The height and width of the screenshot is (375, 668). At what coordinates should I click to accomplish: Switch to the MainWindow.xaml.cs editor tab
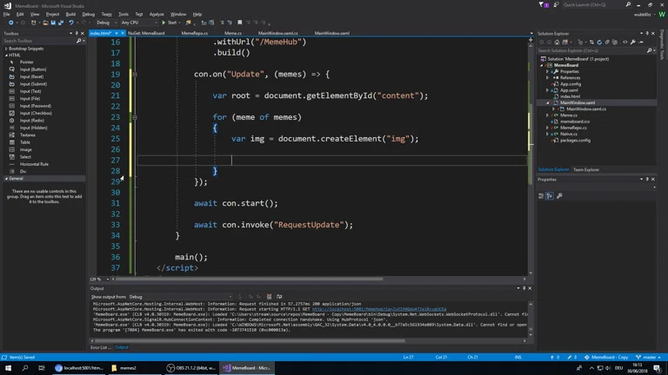click(277, 33)
